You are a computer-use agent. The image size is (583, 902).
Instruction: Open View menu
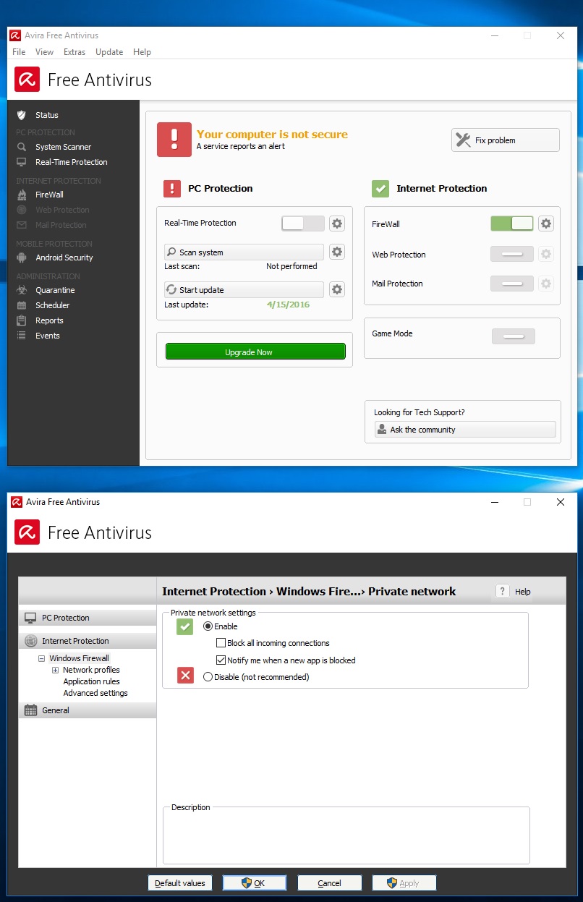(44, 52)
